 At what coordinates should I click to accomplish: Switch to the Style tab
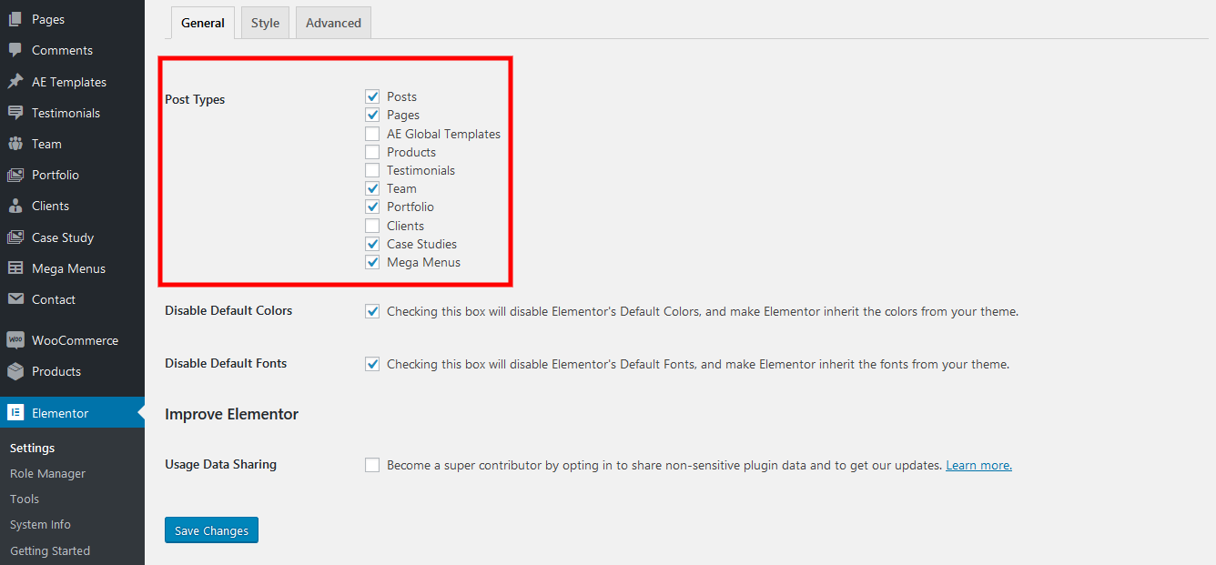[x=265, y=23]
